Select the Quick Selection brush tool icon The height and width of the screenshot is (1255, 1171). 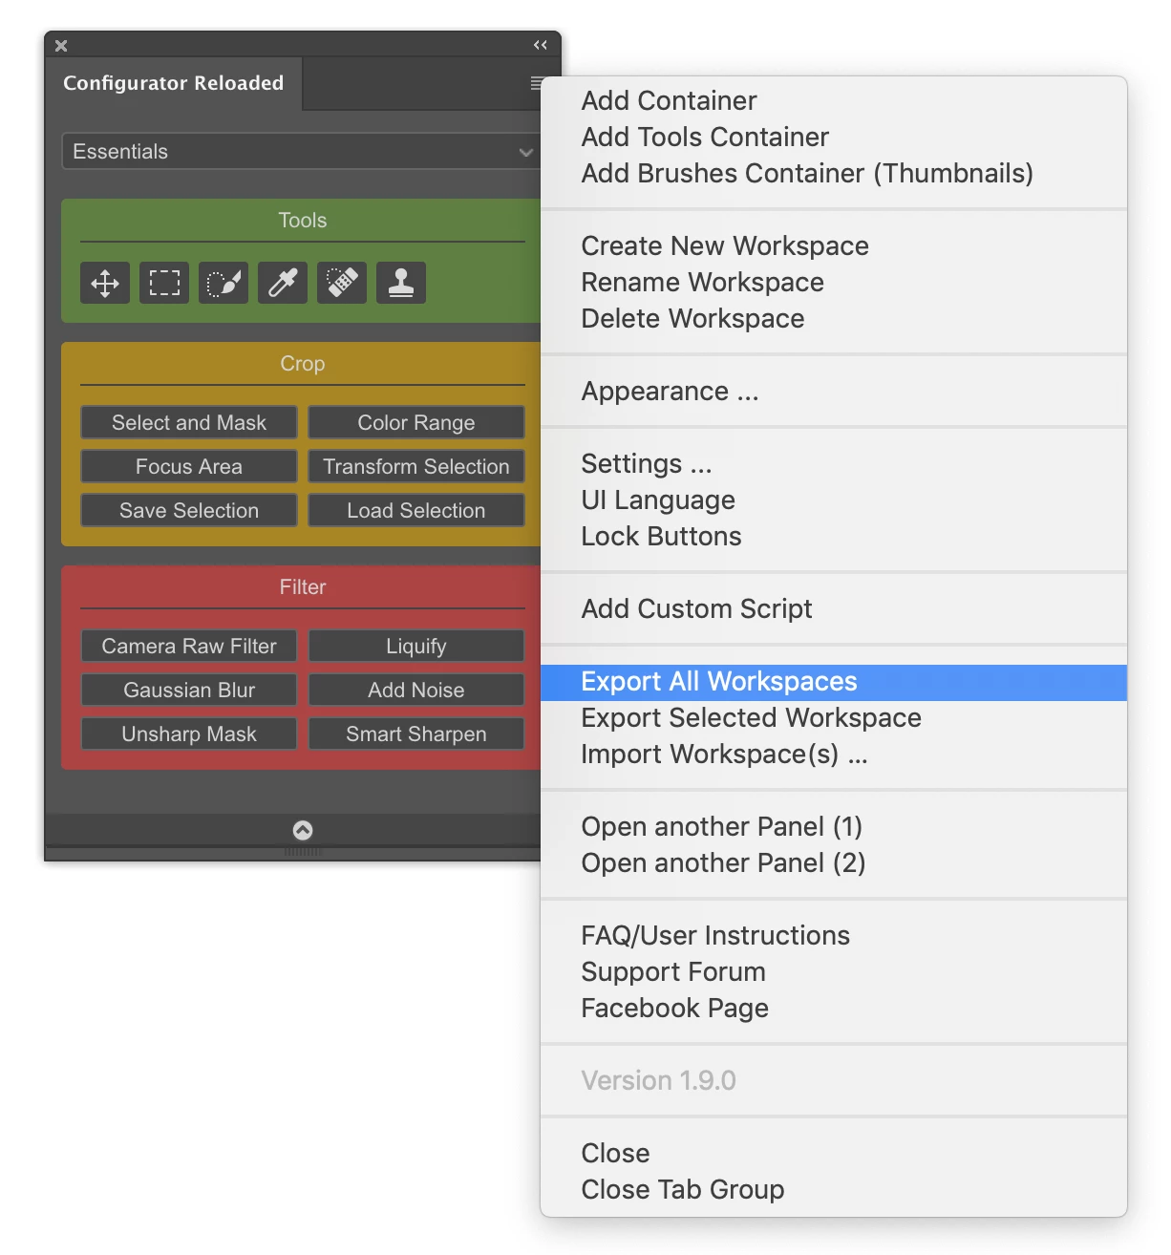[224, 283]
